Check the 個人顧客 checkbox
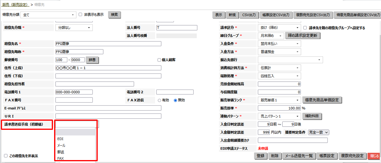 point(159,60)
